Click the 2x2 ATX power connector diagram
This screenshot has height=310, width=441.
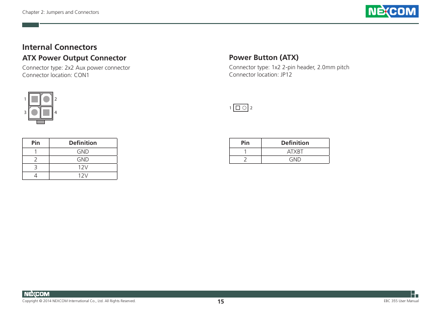click(x=41, y=108)
